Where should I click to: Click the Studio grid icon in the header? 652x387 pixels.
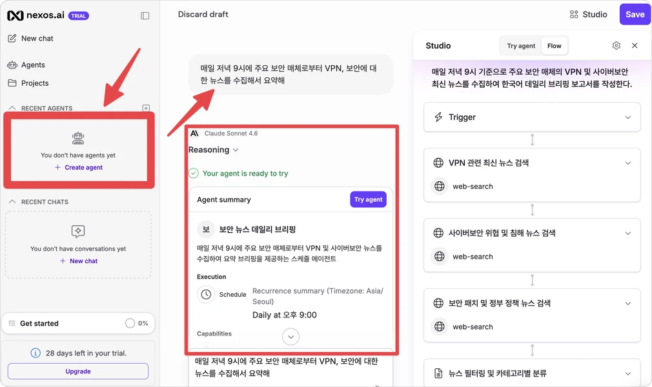574,15
